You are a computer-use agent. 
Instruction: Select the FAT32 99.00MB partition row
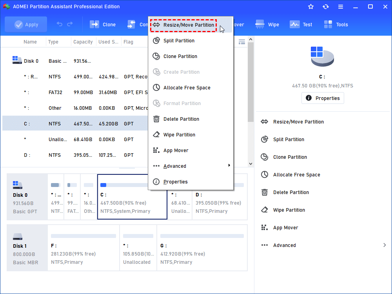click(x=75, y=92)
